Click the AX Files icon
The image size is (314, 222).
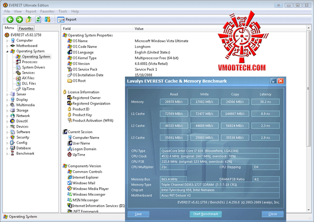pyautogui.click(x=18, y=78)
